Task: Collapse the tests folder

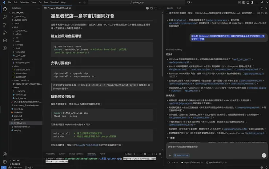Action: [x=16, y=88]
